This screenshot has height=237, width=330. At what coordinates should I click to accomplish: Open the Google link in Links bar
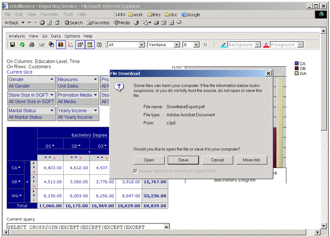click(x=191, y=15)
